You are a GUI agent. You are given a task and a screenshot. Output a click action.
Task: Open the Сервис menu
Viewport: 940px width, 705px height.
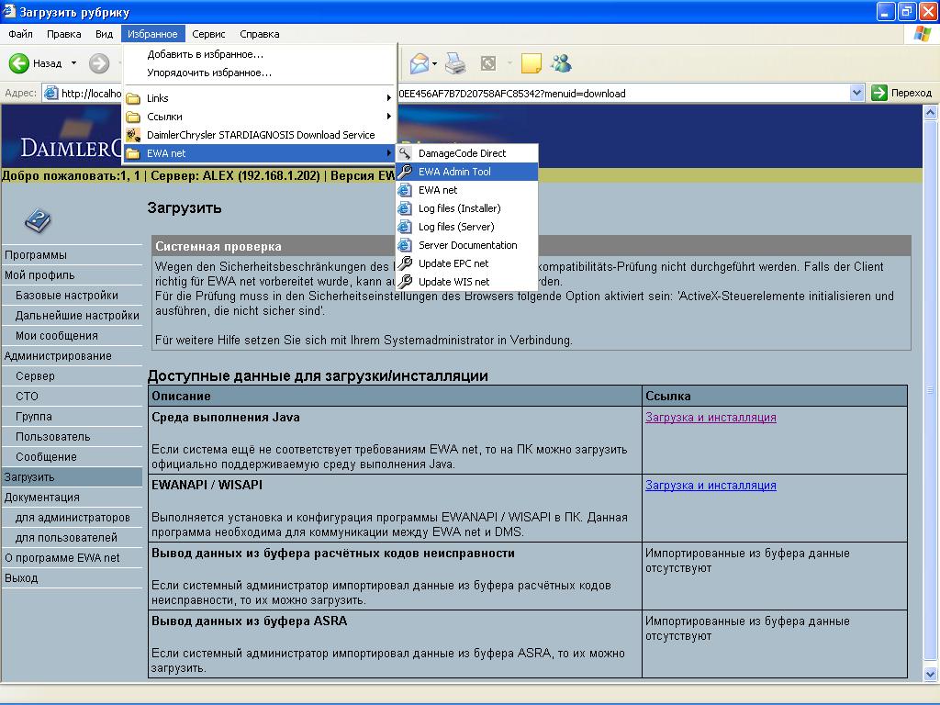[x=208, y=34]
